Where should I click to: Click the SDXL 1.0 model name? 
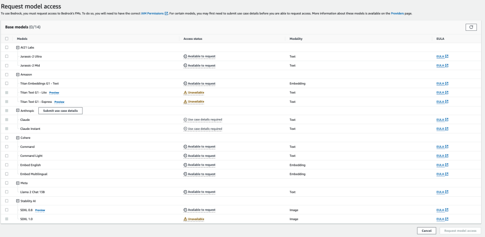(x=27, y=219)
